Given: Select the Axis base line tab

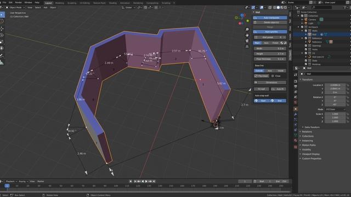Looking at the screenshot, I should [270, 71].
